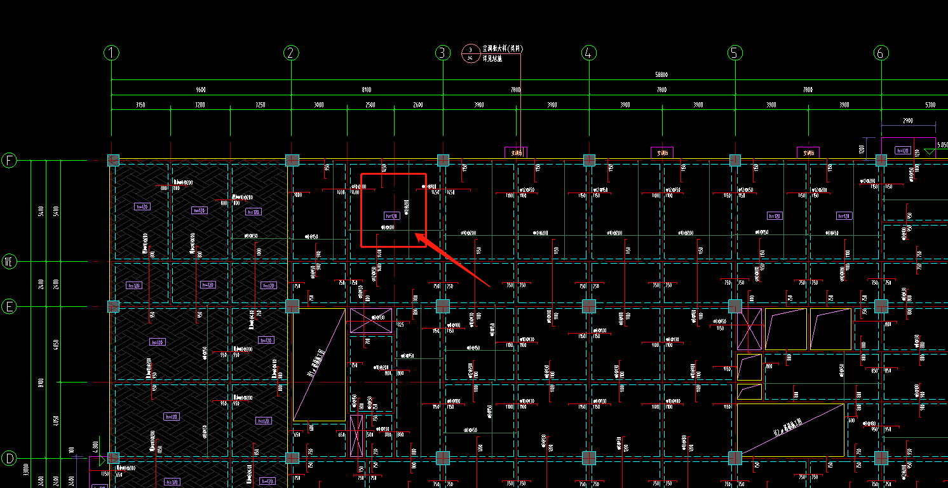Select h=120 label in magenta box at axis 6
The image size is (948, 488).
click(x=902, y=151)
